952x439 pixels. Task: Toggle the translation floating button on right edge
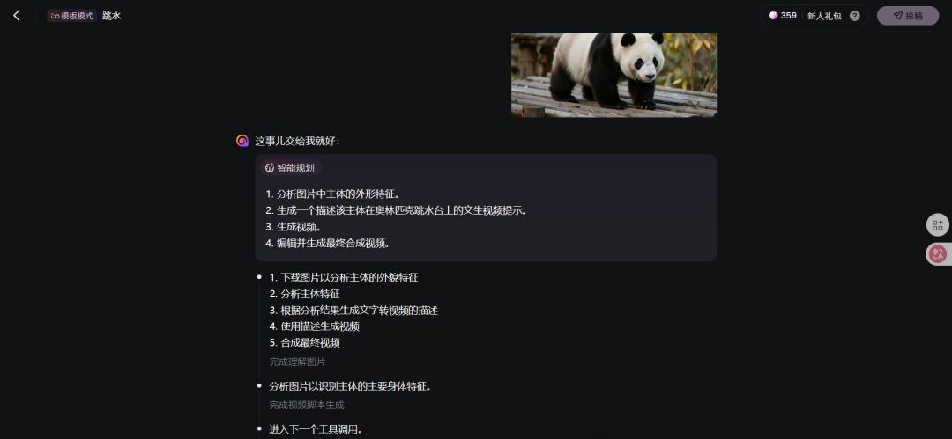click(938, 253)
